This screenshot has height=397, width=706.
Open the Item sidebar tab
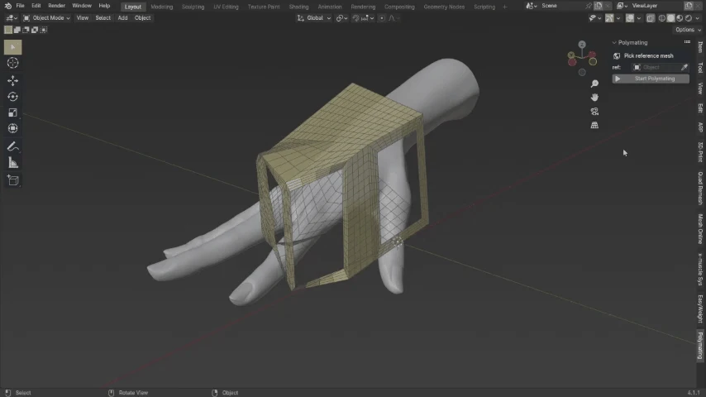(700, 48)
